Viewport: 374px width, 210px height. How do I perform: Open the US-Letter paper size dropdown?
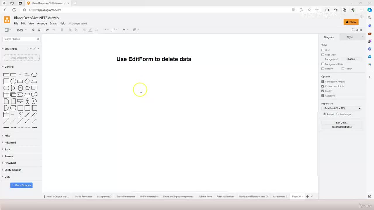342,108
